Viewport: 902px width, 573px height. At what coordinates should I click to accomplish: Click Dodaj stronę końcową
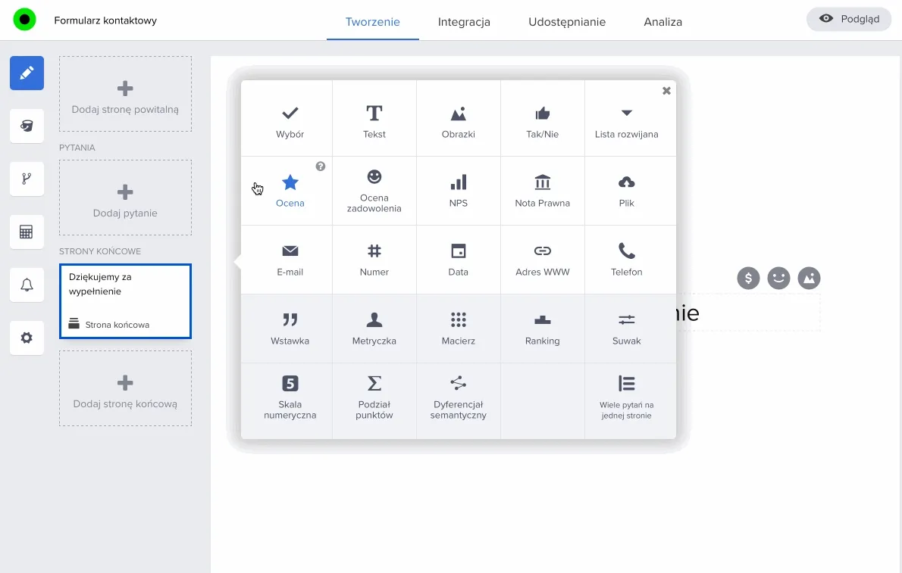click(125, 388)
